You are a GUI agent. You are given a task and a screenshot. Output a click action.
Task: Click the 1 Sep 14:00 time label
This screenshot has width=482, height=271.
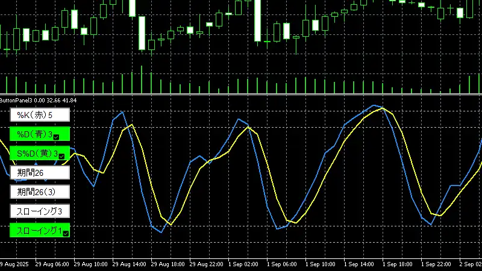pyautogui.click(x=360, y=264)
